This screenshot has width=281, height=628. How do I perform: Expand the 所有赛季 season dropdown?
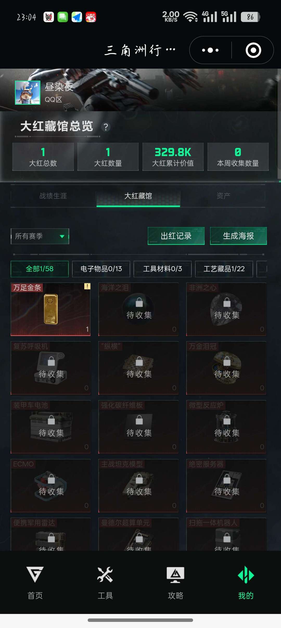click(x=40, y=236)
